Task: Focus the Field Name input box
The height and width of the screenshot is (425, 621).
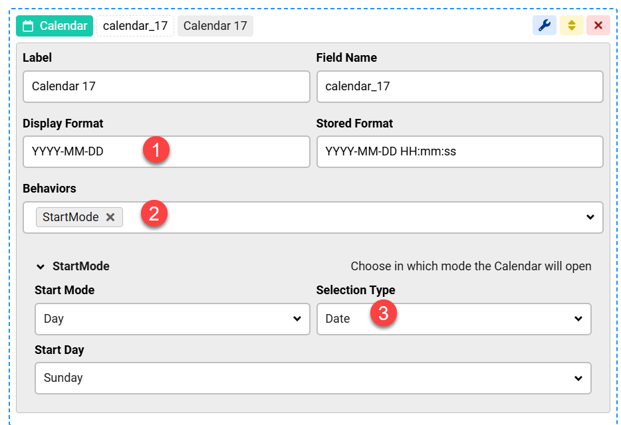Action: click(459, 86)
